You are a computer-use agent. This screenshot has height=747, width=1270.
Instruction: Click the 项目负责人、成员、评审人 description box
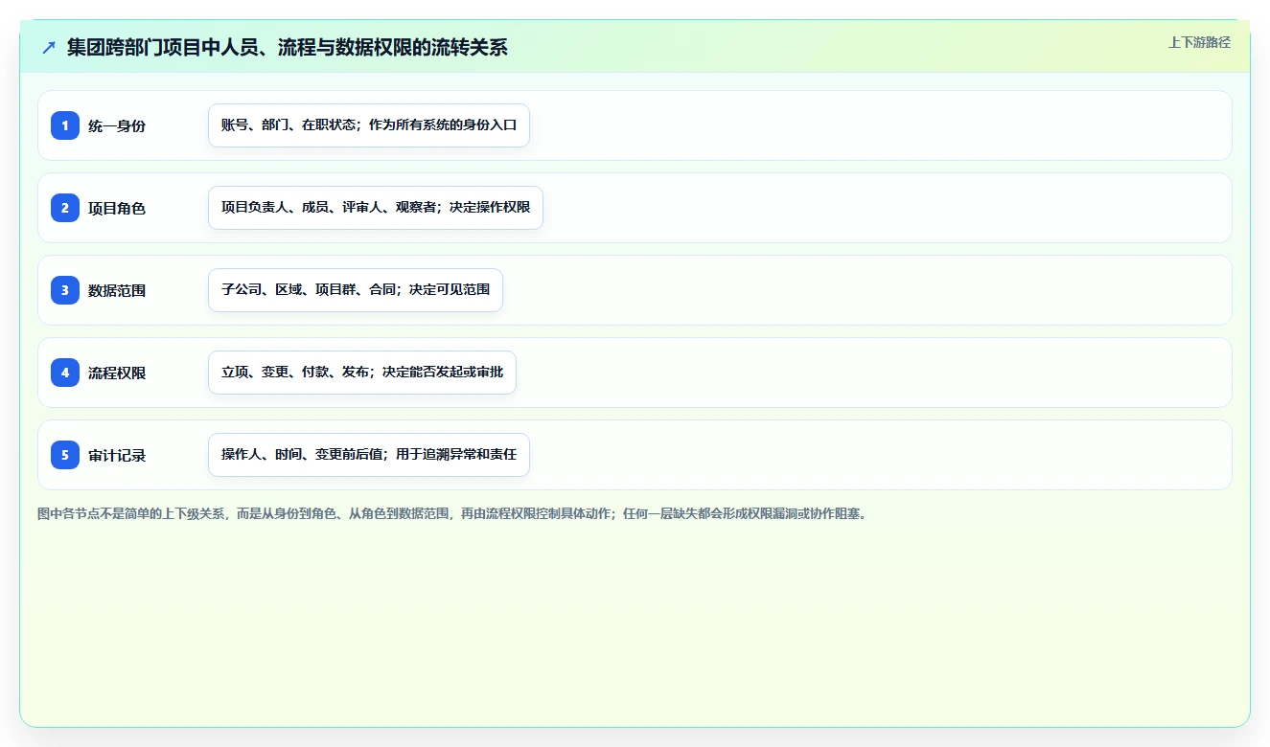tap(376, 208)
